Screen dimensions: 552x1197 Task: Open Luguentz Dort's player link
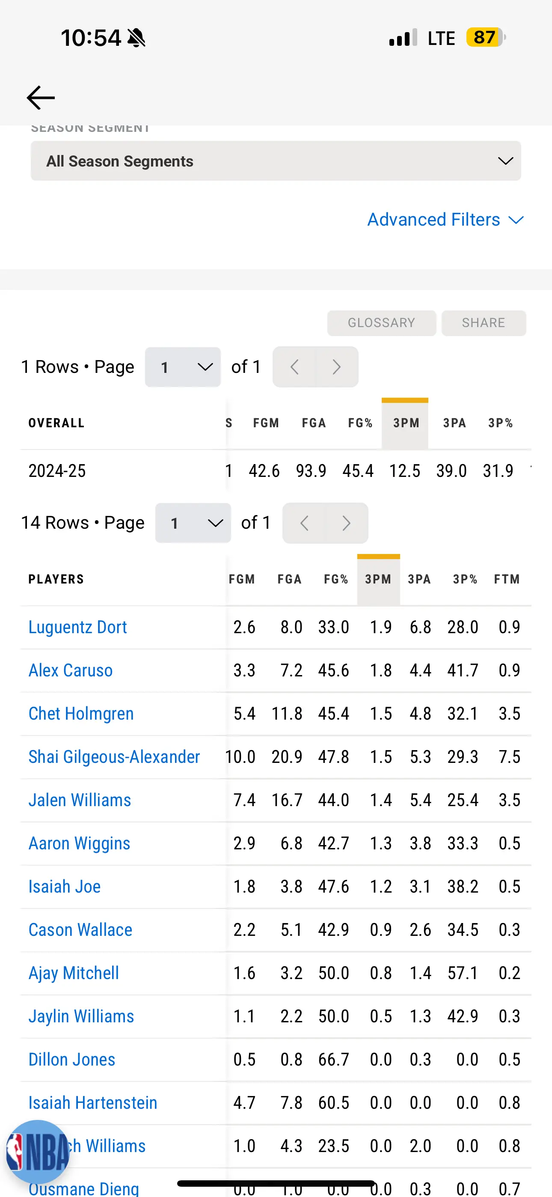click(x=77, y=627)
